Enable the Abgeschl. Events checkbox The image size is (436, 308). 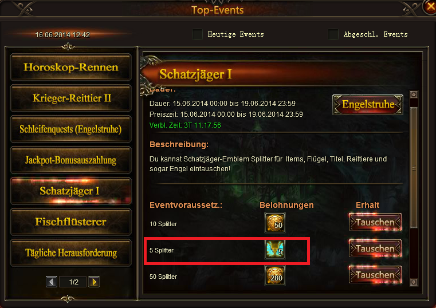(333, 34)
